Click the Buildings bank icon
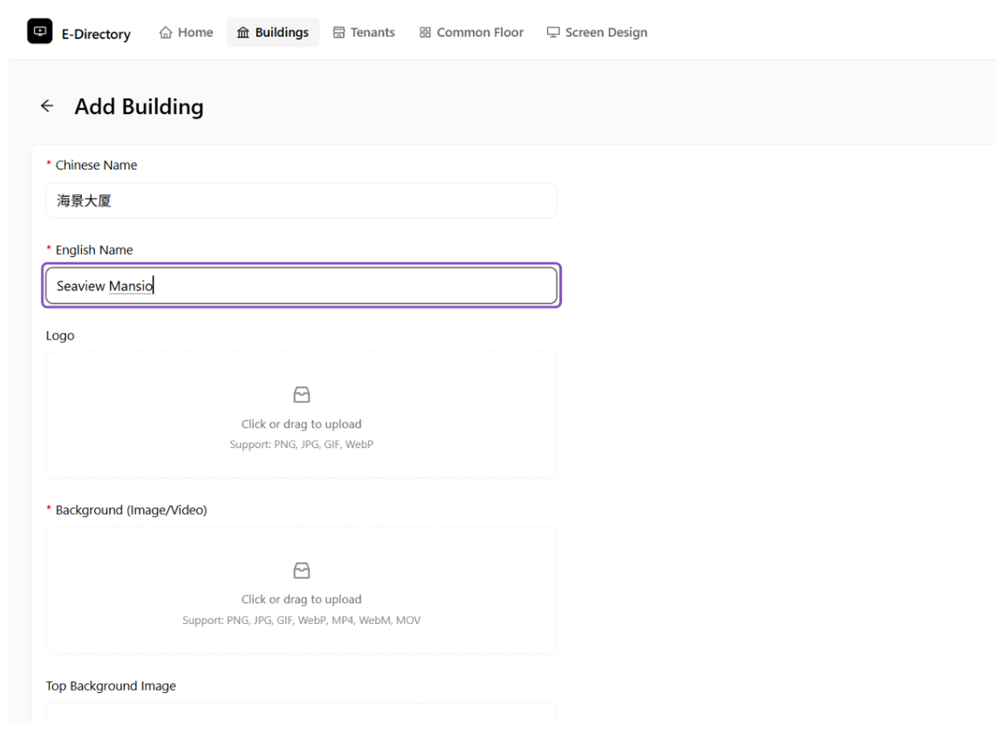This screenshot has height=733, width=1005. click(243, 32)
